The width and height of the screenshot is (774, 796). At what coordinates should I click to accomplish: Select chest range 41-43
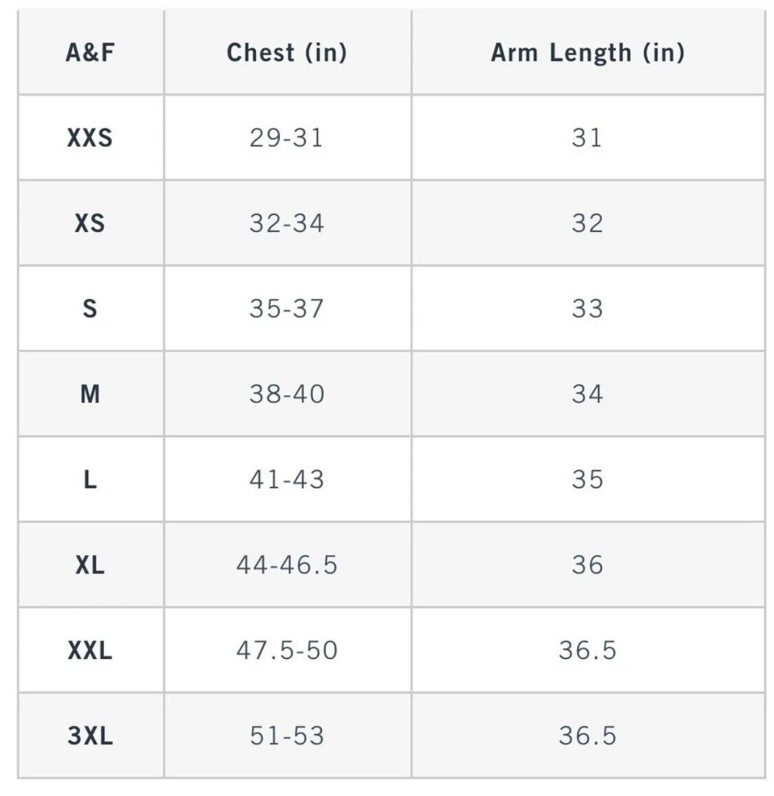[287, 479]
